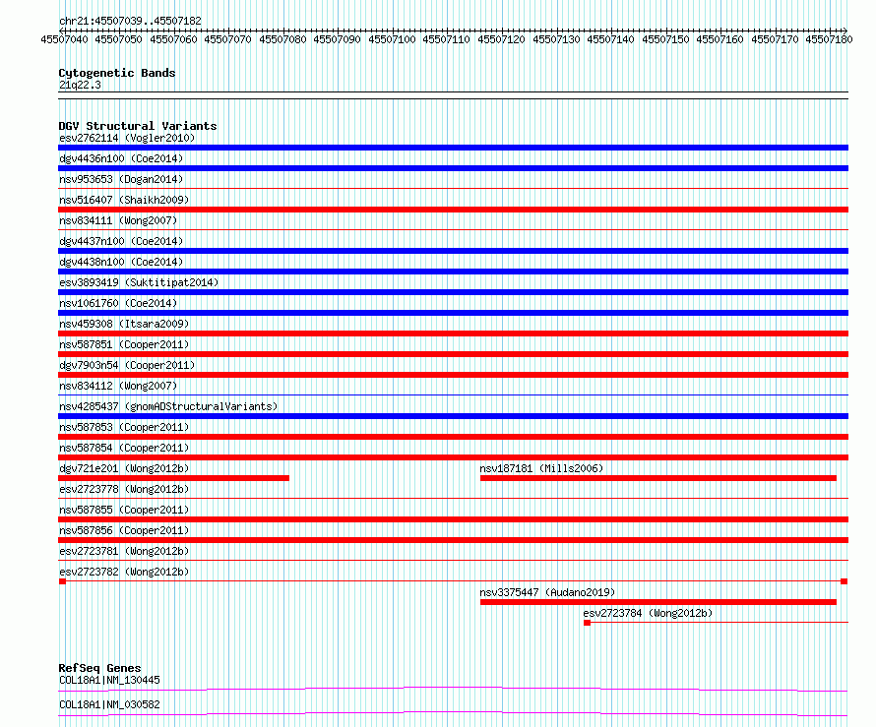Select the dgv4436n100 (Coe2014) label

pyautogui.click(x=121, y=158)
